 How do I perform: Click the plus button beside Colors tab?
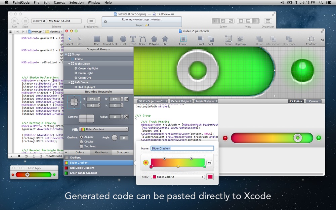tap(66, 152)
